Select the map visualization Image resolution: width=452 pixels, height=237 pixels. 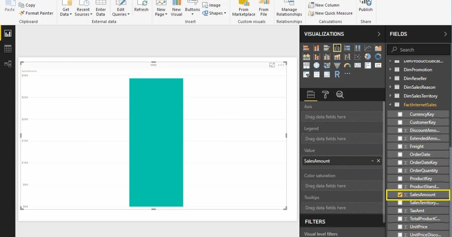point(317,65)
